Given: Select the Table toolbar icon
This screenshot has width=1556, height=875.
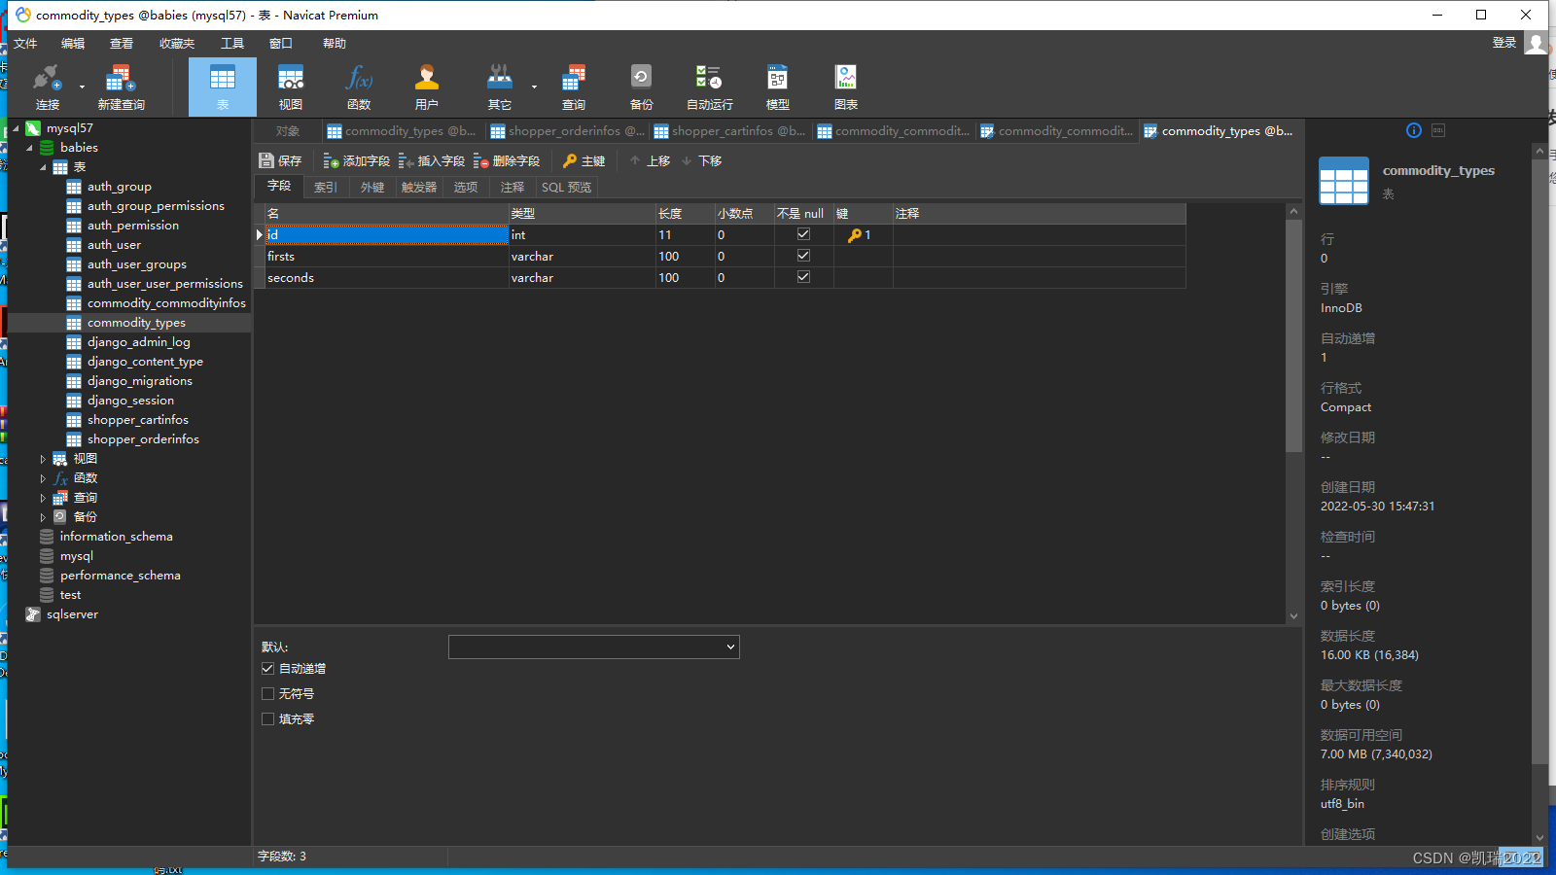Looking at the screenshot, I should point(223,87).
